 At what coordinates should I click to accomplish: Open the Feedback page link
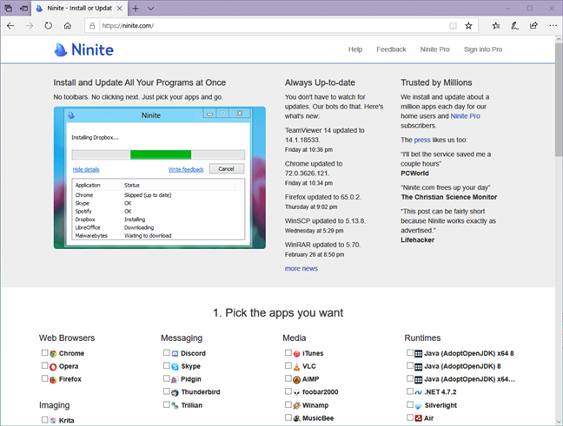click(391, 49)
